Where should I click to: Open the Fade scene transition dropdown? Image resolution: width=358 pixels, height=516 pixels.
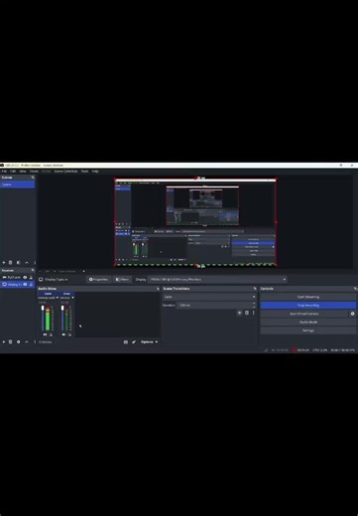tap(209, 297)
